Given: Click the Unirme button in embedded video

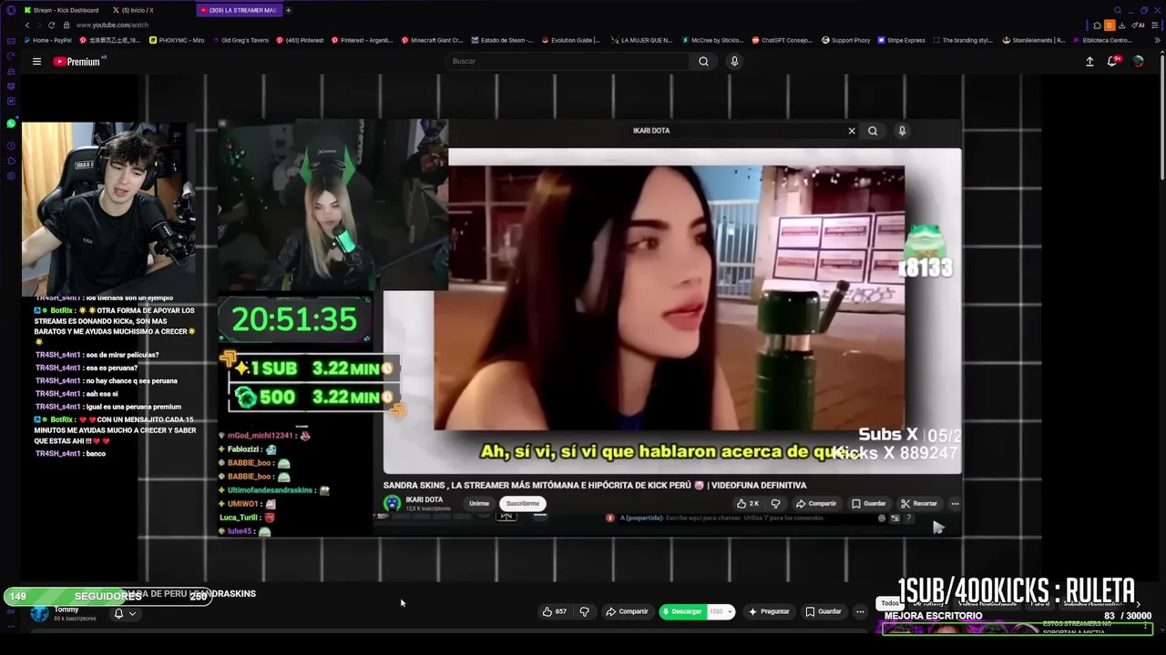Looking at the screenshot, I should pyautogui.click(x=479, y=503).
